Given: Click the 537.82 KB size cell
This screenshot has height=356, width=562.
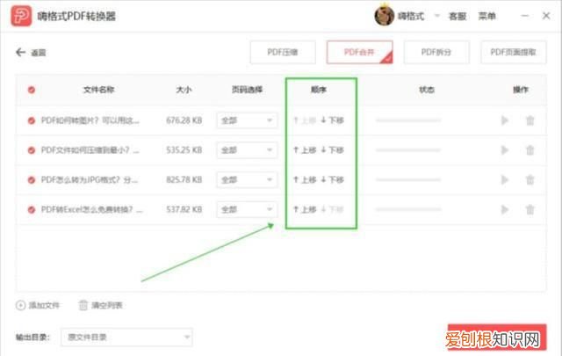Looking at the screenshot, I should [x=184, y=209].
